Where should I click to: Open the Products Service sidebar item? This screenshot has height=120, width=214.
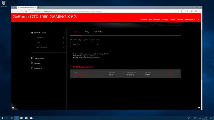coord(40,33)
